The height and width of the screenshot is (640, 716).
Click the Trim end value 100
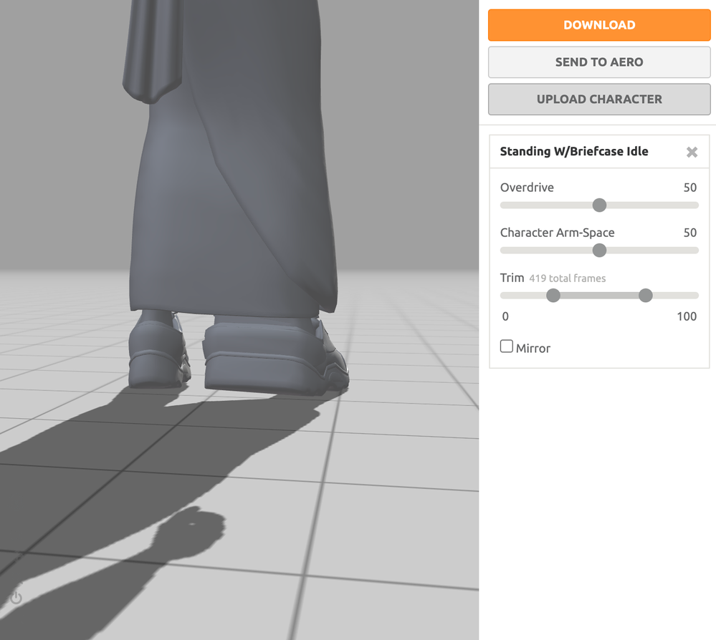pyautogui.click(x=687, y=316)
